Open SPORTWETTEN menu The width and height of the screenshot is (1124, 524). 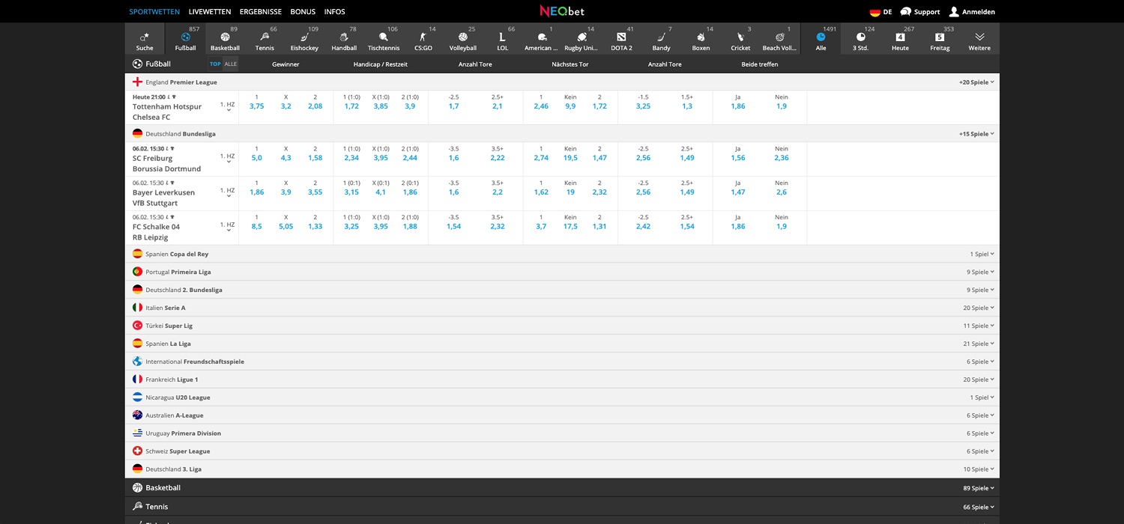pyautogui.click(x=154, y=12)
